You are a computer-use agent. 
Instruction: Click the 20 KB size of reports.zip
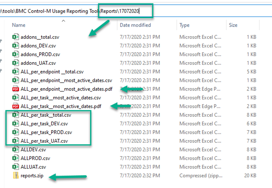coord(250,175)
